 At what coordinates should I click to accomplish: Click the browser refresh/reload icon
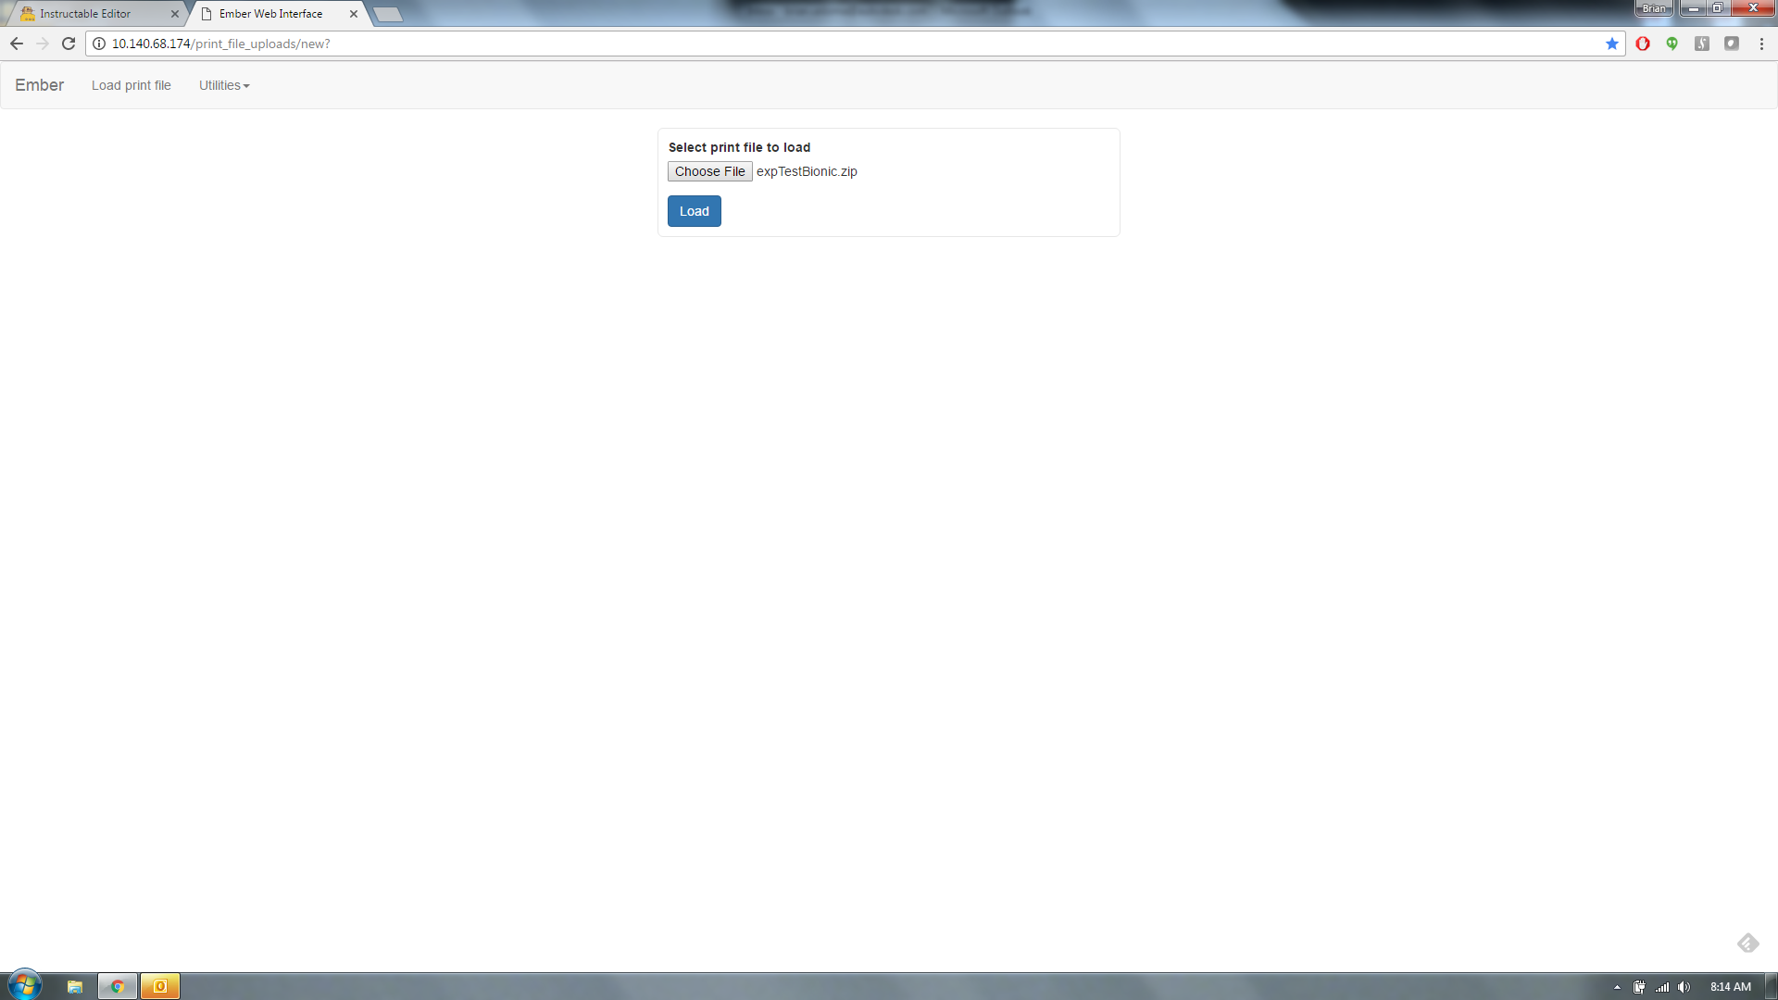point(69,44)
